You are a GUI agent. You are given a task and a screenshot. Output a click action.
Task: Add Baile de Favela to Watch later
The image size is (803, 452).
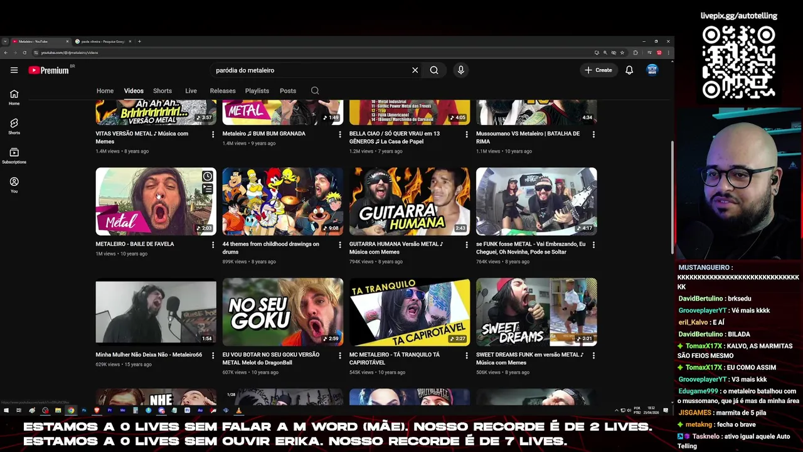208,176
